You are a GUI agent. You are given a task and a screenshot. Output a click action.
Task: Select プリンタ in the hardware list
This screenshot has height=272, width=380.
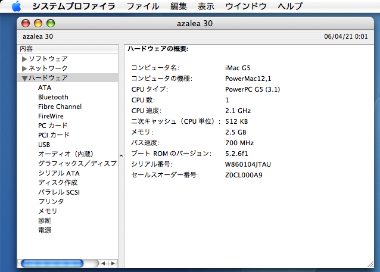51,202
